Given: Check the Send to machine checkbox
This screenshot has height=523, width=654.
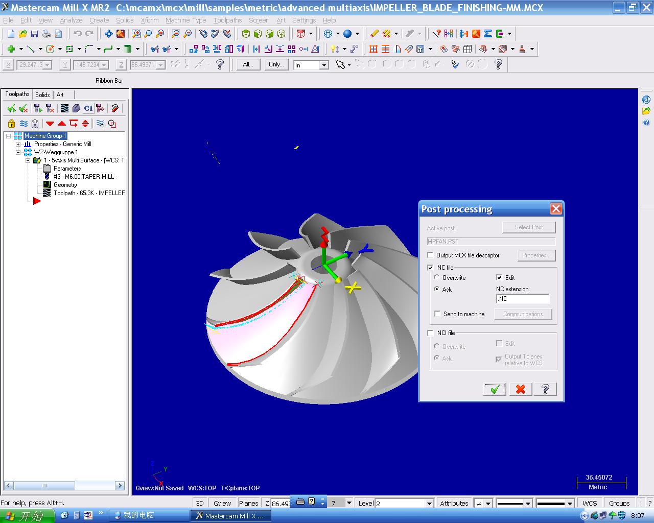Looking at the screenshot, I should pos(437,314).
